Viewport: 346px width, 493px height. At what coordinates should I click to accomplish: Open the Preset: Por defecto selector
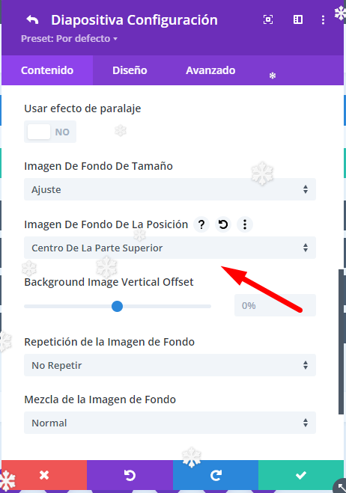(69, 39)
